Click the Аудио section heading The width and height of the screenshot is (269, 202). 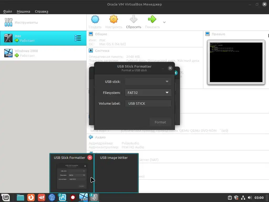(100, 137)
